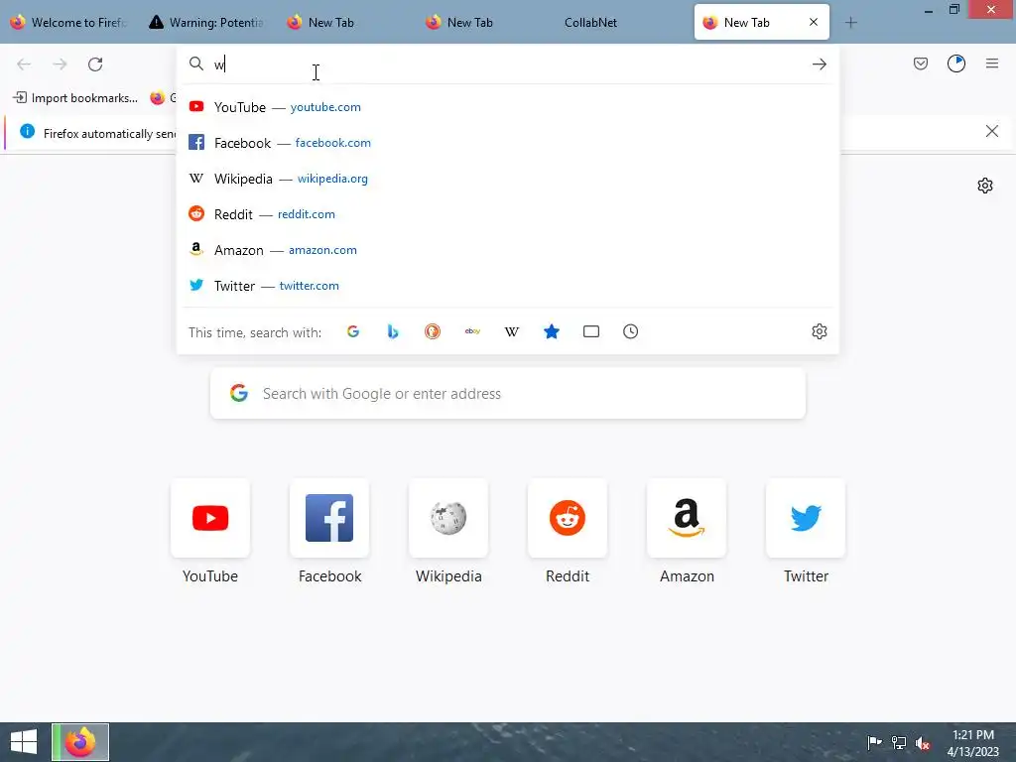The image size is (1016, 762).
Task: Search in history clock icon
Action: click(x=630, y=331)
